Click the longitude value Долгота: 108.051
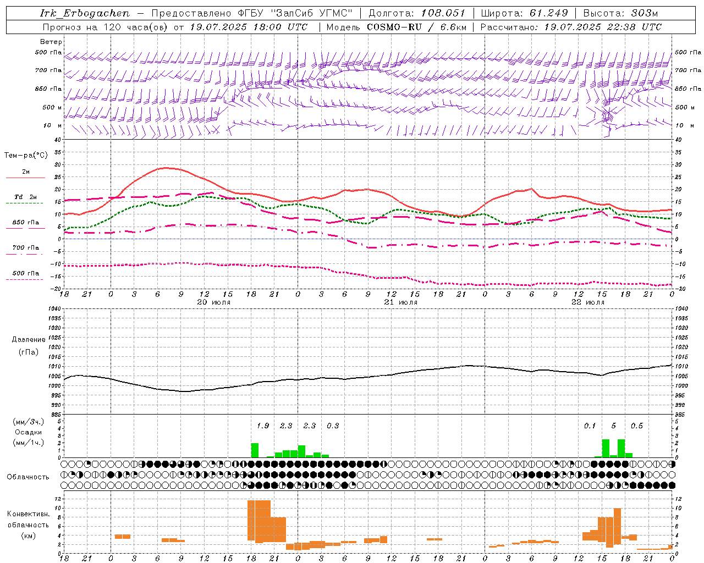704x563 pixels. pyautogui.click(x=416, y=13)
